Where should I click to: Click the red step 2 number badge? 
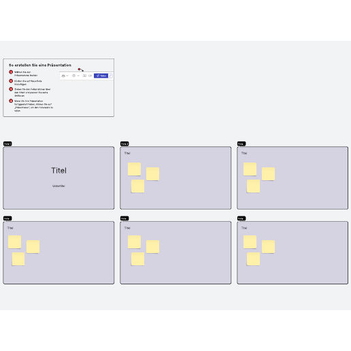pyautogui.click(x=11, y=81)
